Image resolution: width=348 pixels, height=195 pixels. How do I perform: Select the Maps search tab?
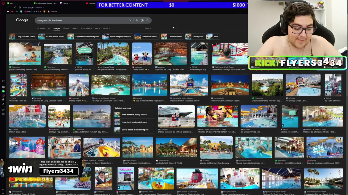point(98,28)
